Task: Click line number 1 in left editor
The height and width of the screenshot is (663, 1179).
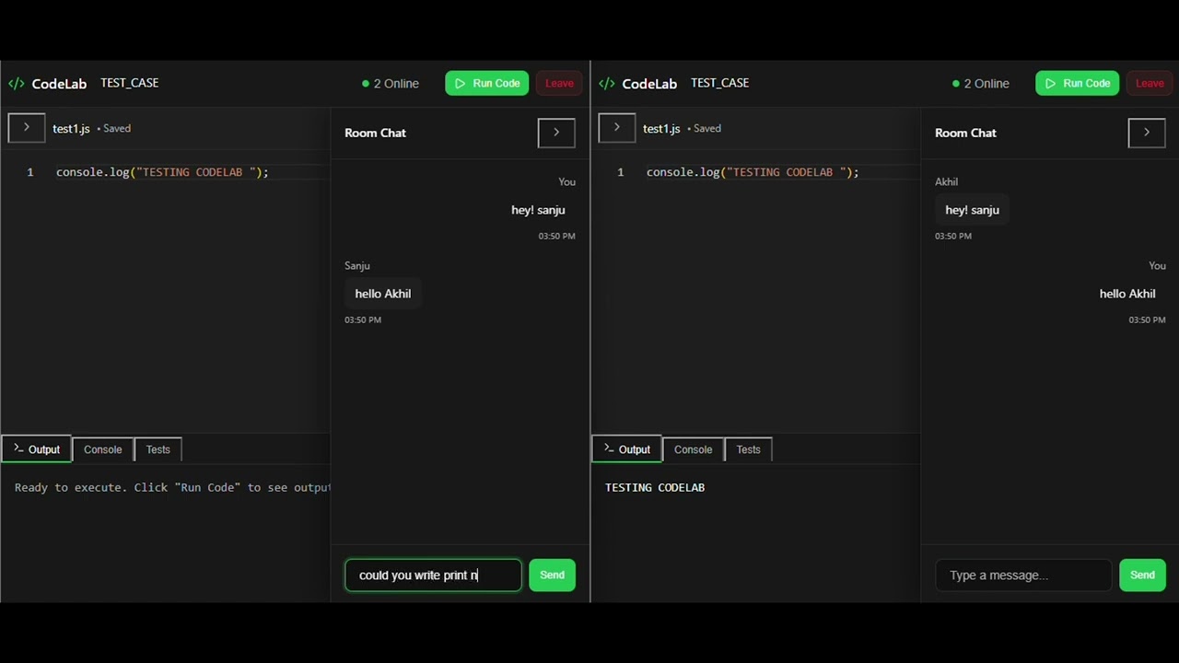Action: (30, 172)
